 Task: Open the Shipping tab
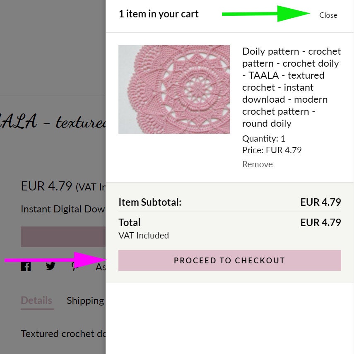point(86,301)
